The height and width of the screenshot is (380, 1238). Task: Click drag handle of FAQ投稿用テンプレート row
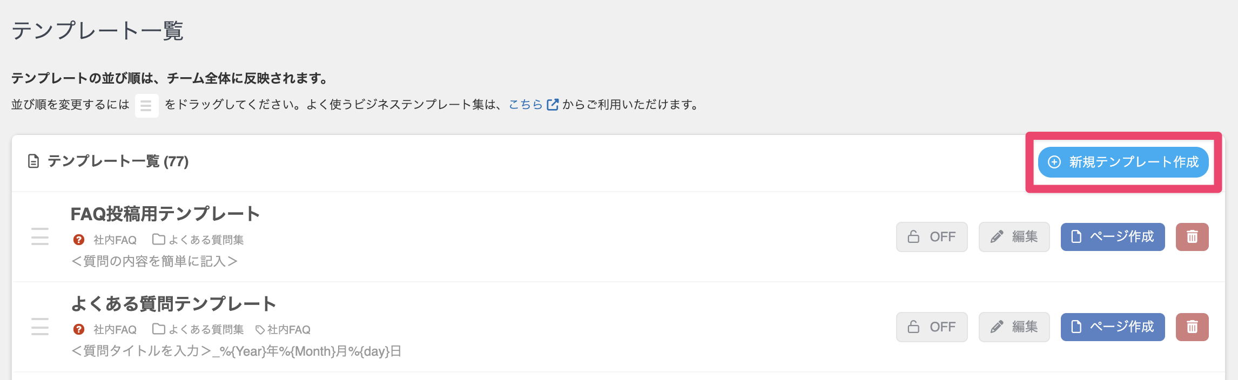coord(40,236)
